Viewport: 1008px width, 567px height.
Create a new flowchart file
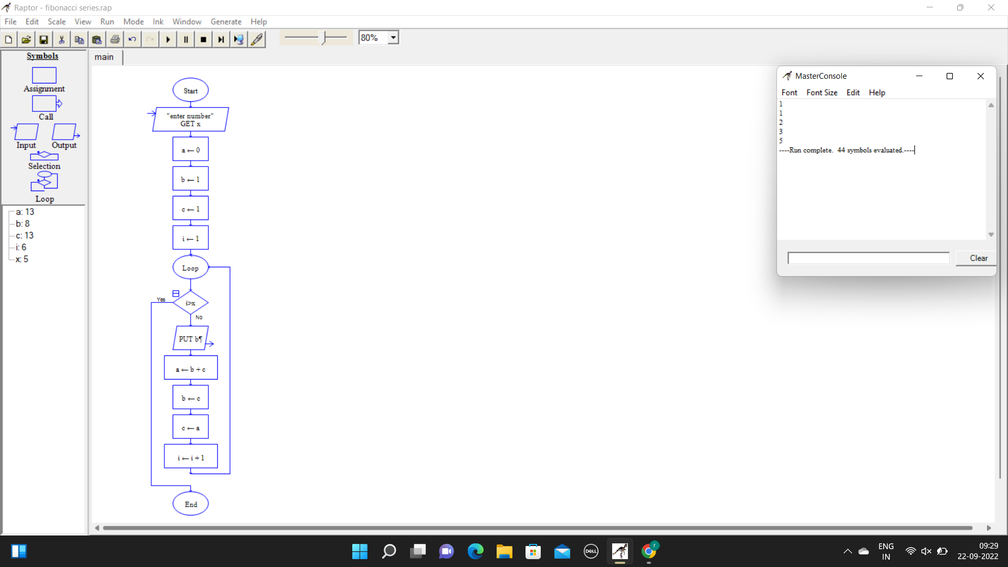click(9, 39)
